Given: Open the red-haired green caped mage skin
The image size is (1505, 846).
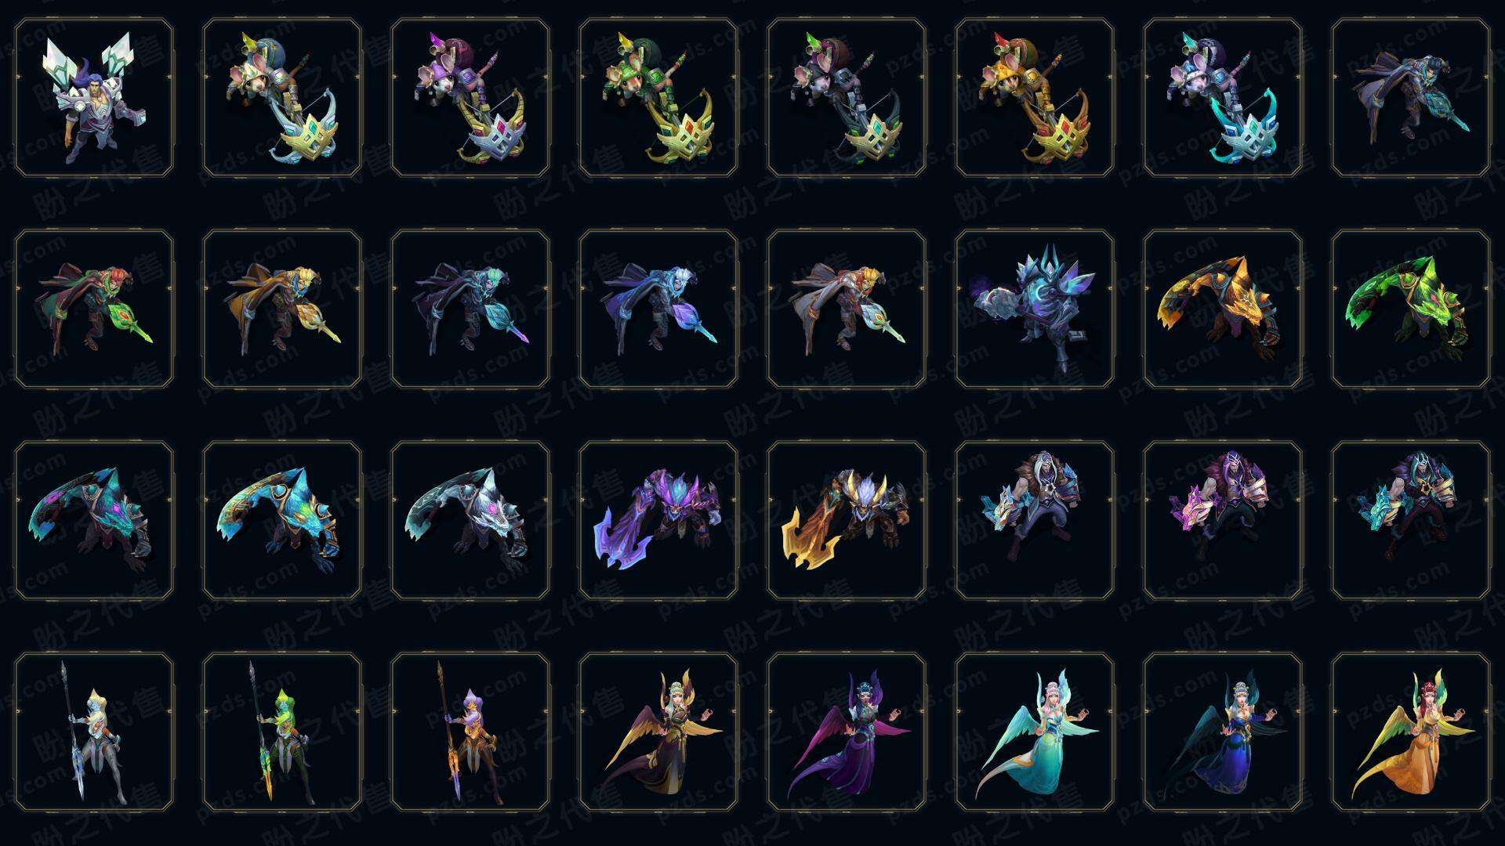Looking at the screenshot, I should [94, 309].
